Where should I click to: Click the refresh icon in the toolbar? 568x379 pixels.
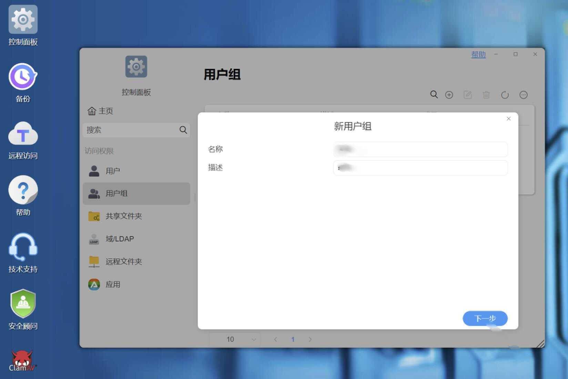[x=505, y=95]
